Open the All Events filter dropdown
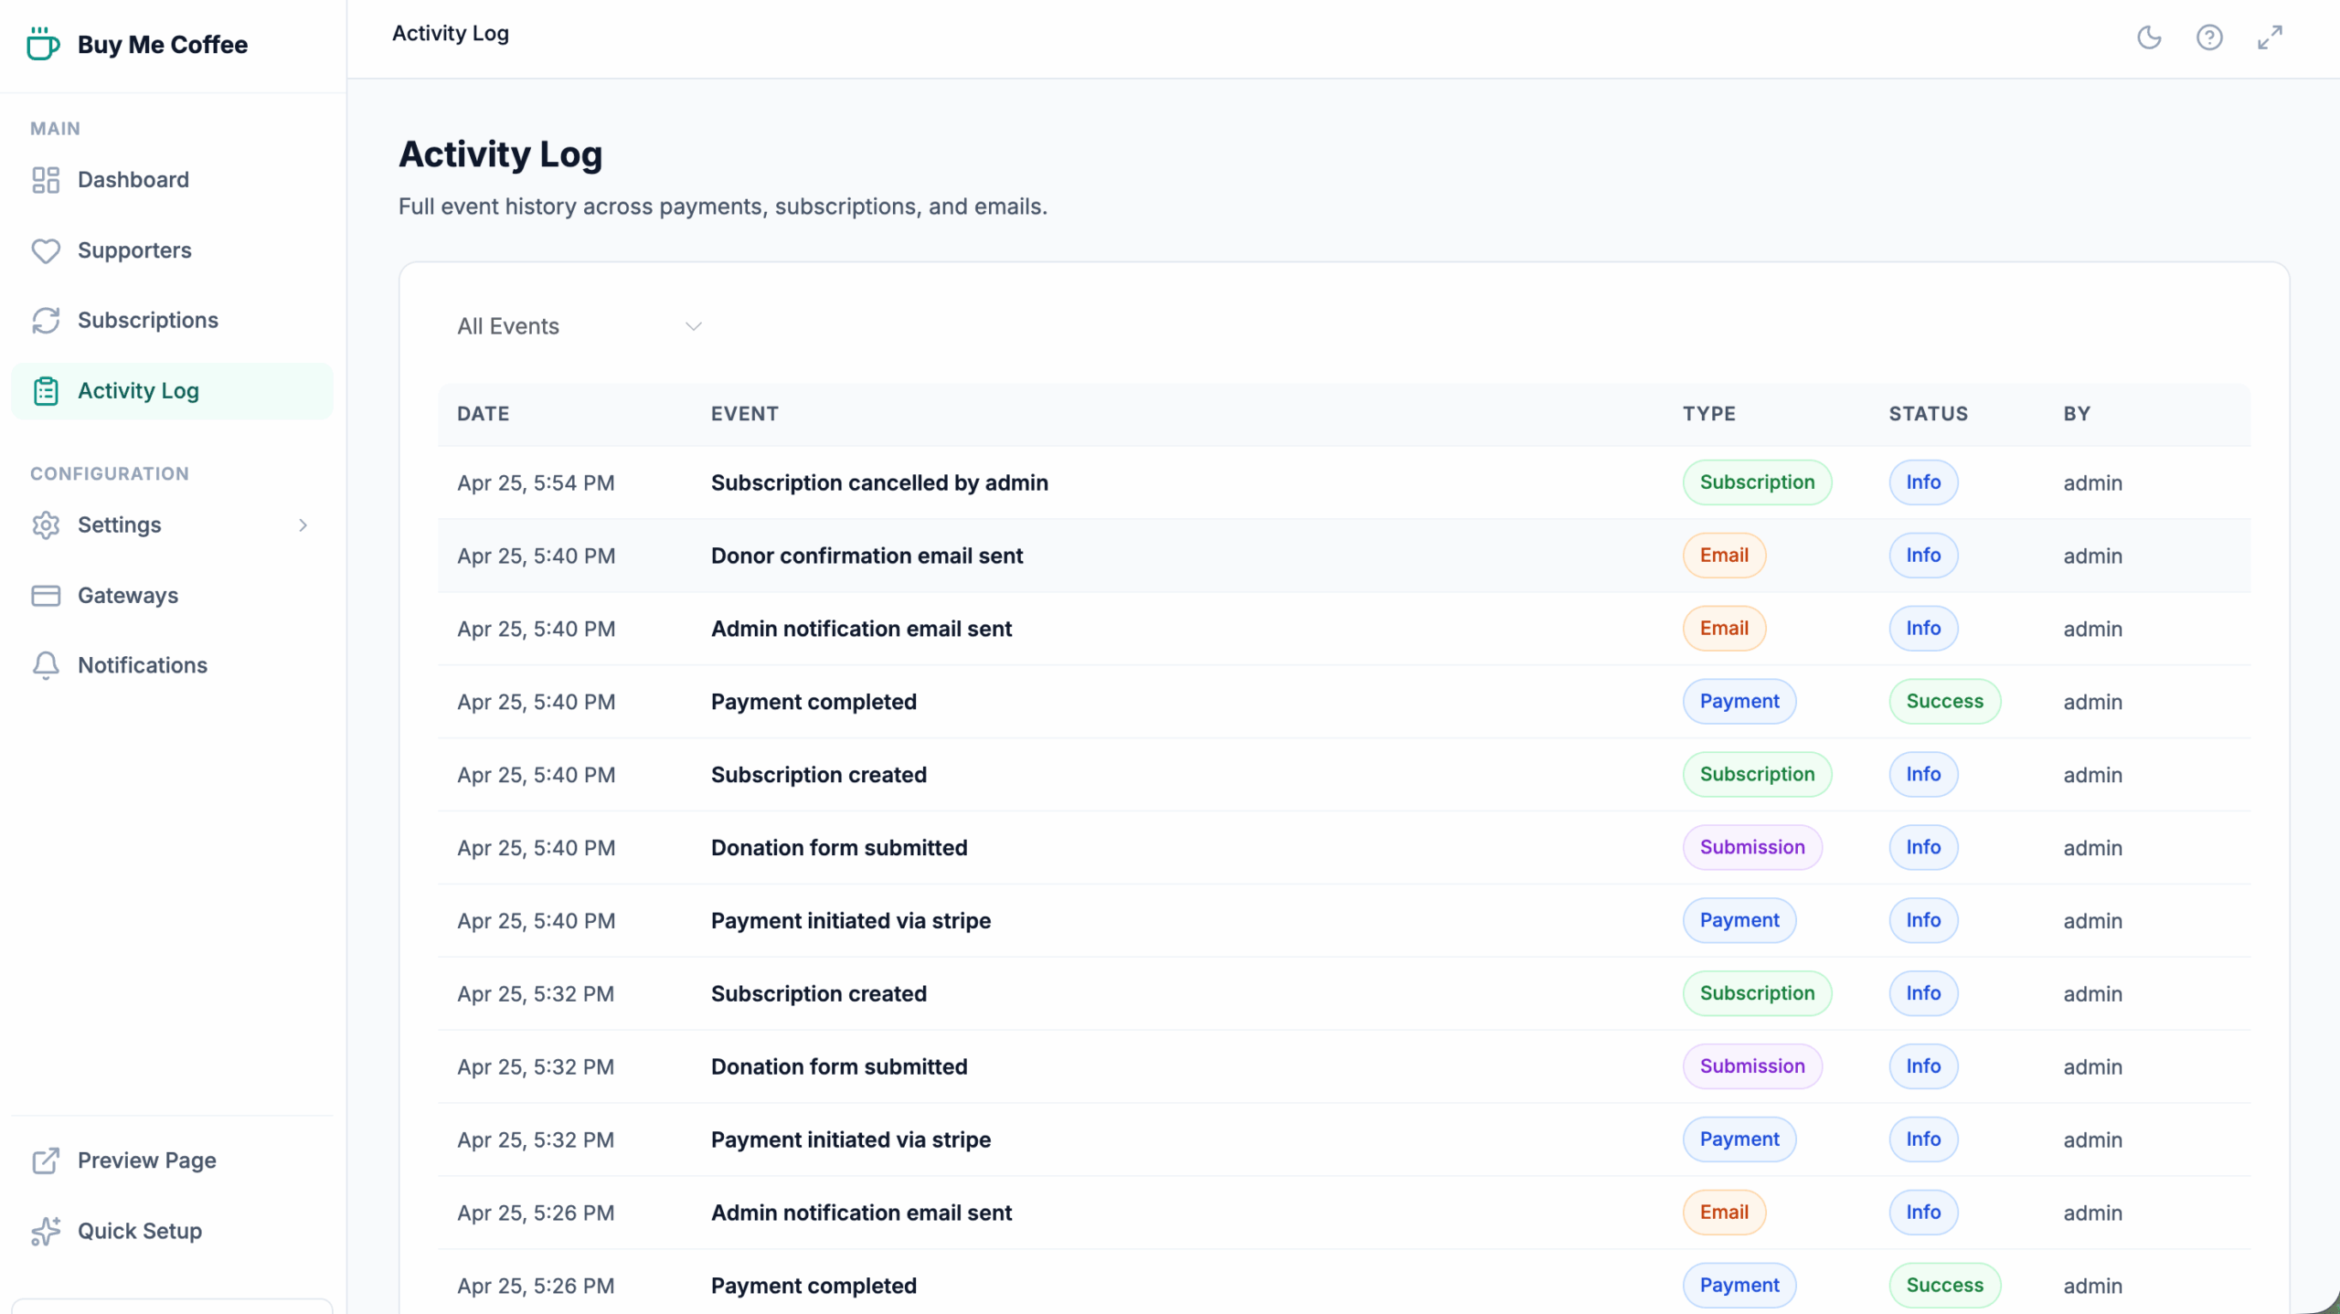 (x=580, y=326)
